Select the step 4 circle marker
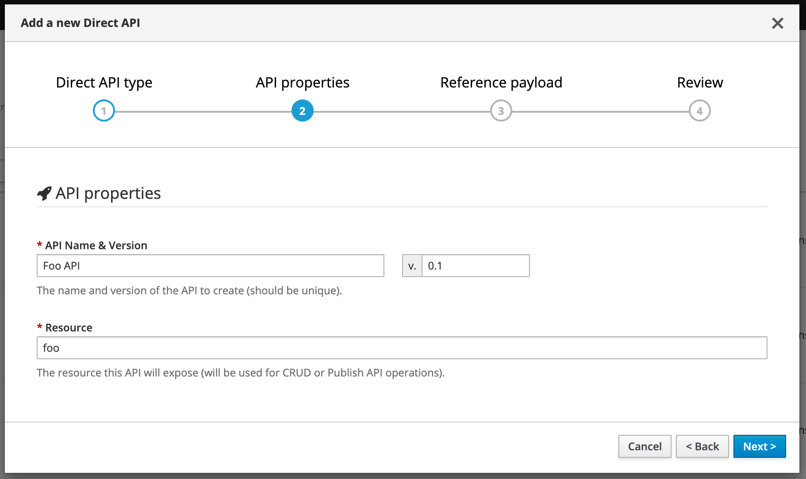Screen dimensions: 806x479 point(699,111)
